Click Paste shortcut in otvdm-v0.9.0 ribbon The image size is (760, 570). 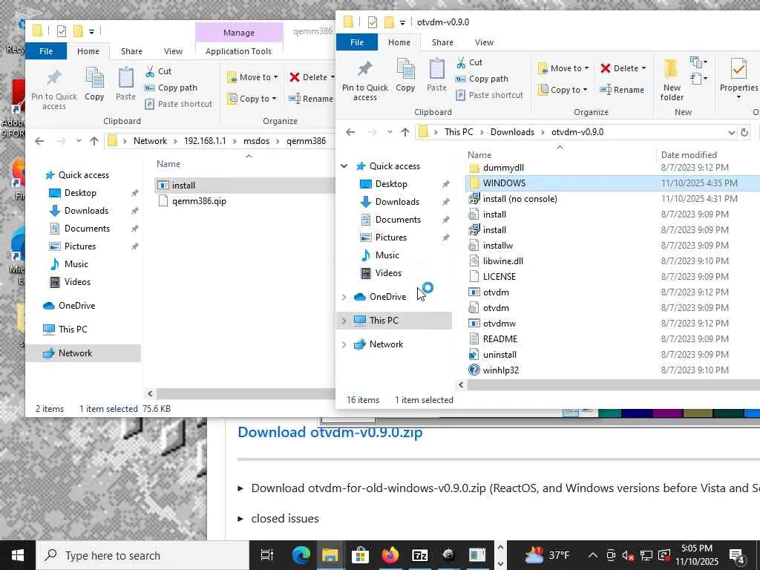(x=490, y=95)
